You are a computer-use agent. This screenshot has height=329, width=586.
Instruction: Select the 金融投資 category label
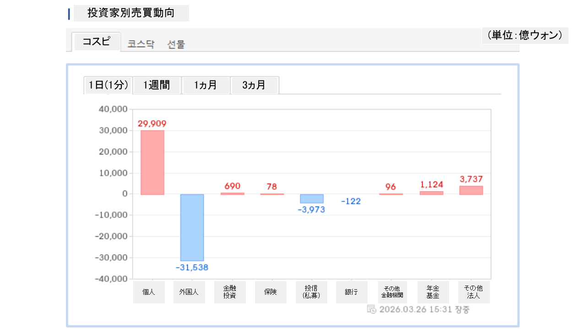point(230,292)
